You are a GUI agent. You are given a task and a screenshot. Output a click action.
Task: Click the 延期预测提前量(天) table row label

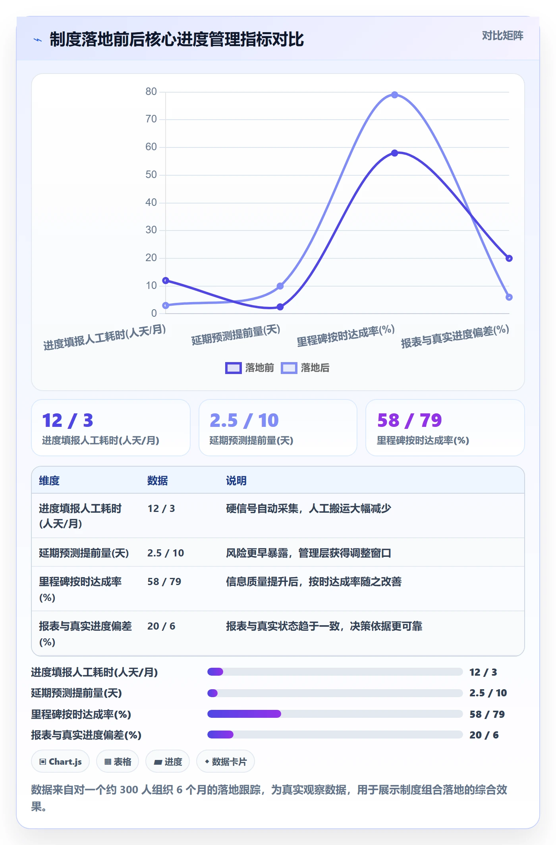point(84,553)
